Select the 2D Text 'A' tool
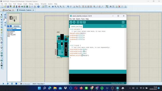This screenshot has width=162, height=91. pos(2,63)
